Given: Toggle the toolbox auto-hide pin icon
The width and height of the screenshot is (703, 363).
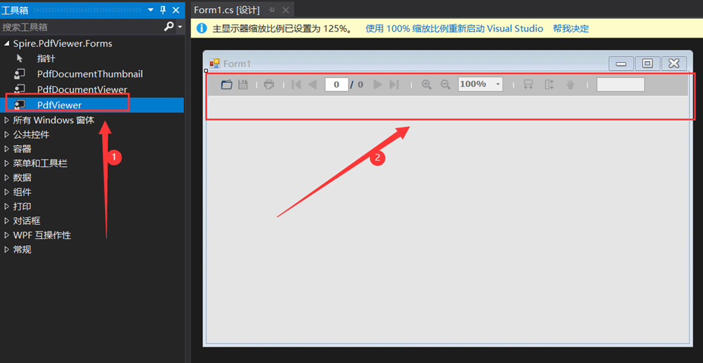Looking at the screenshot, I should tap(163, 10).
